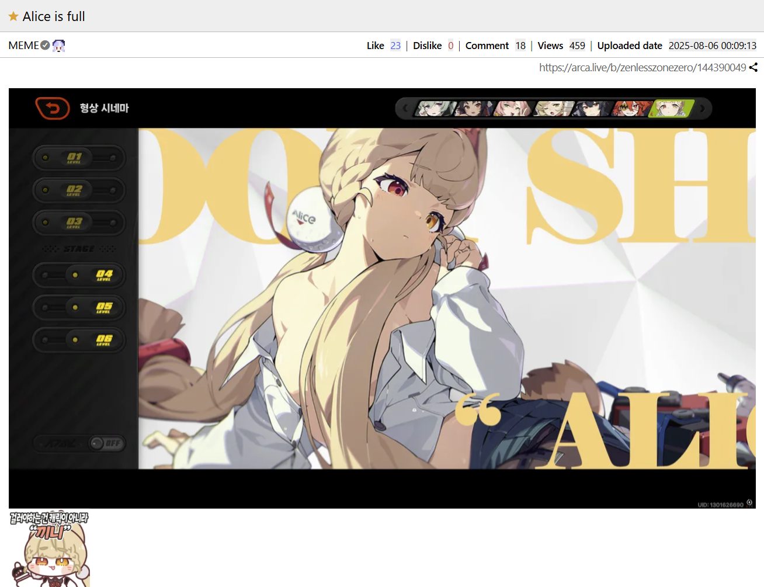Click the Like count 23
This screenshot has height=587, width=764.
(x=395, y=45)
